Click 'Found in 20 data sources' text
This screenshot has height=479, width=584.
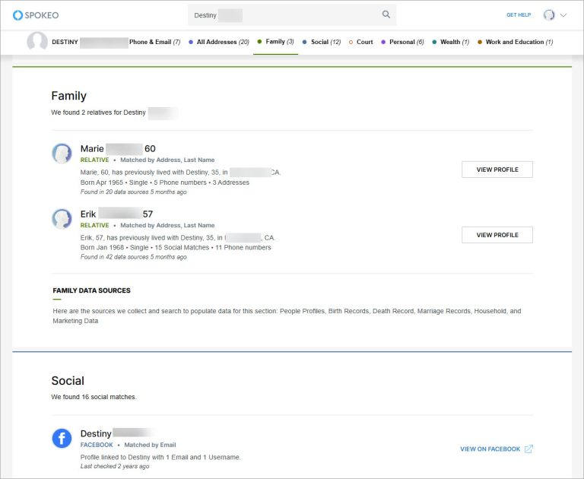click(x=133, y=192)
